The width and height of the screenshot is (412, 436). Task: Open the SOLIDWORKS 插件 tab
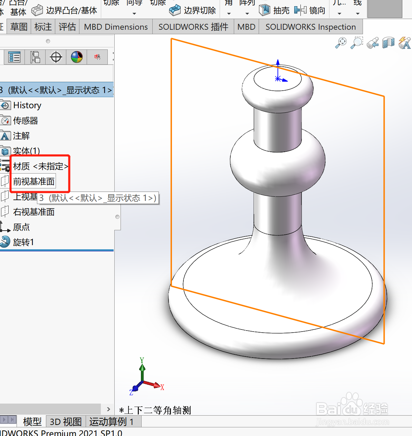192,27
